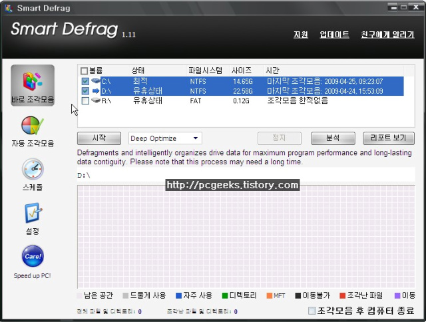Click the Speed up PC! label
The image size is (426, 322).
[33, 276]
